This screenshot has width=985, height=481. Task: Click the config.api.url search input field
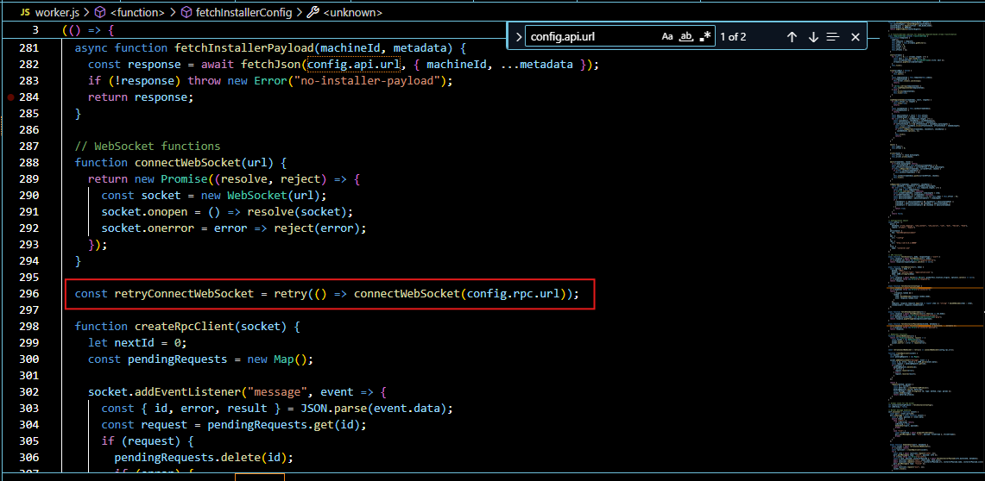(x=591, y=37)
